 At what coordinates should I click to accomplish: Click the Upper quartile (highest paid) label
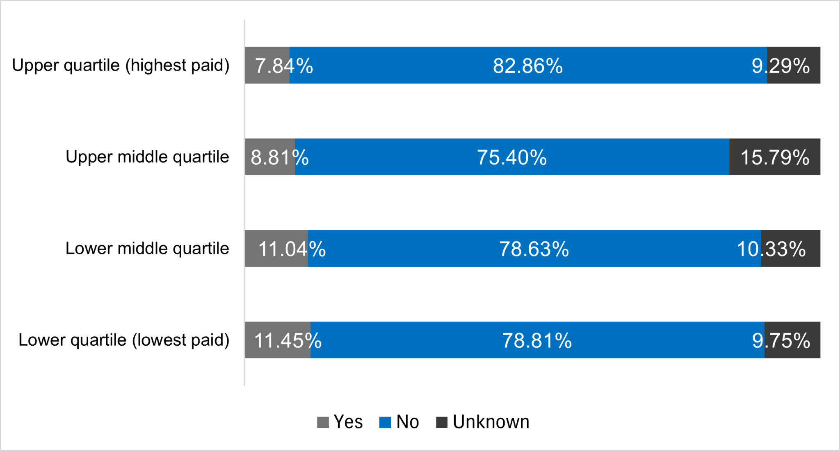pyautogui.click(x=121, y=66)
